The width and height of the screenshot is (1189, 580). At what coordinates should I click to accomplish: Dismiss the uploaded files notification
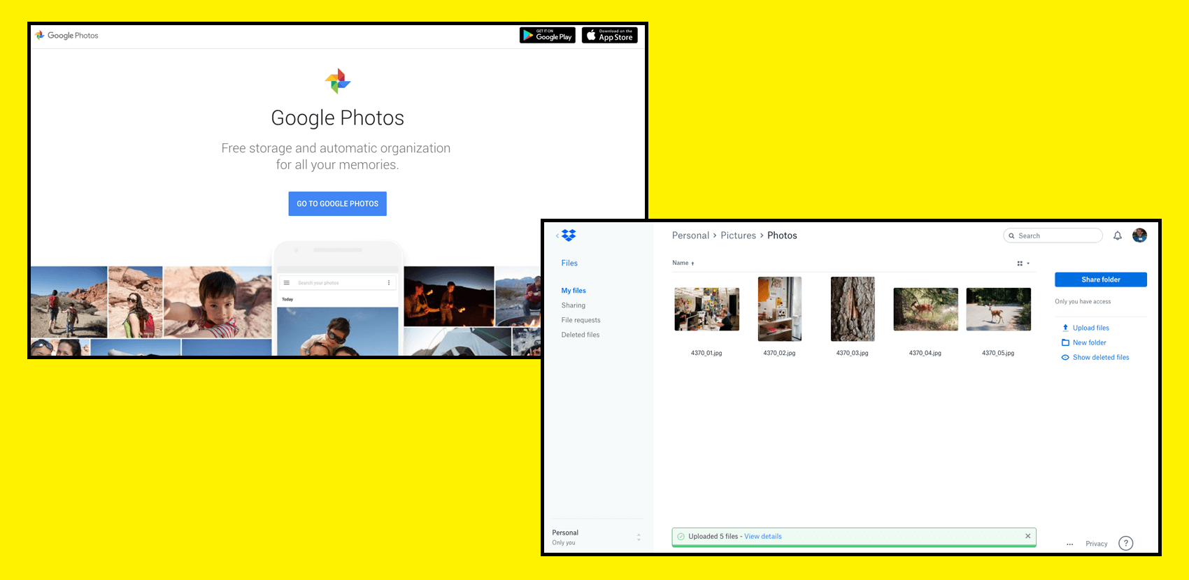(1027, 536)
